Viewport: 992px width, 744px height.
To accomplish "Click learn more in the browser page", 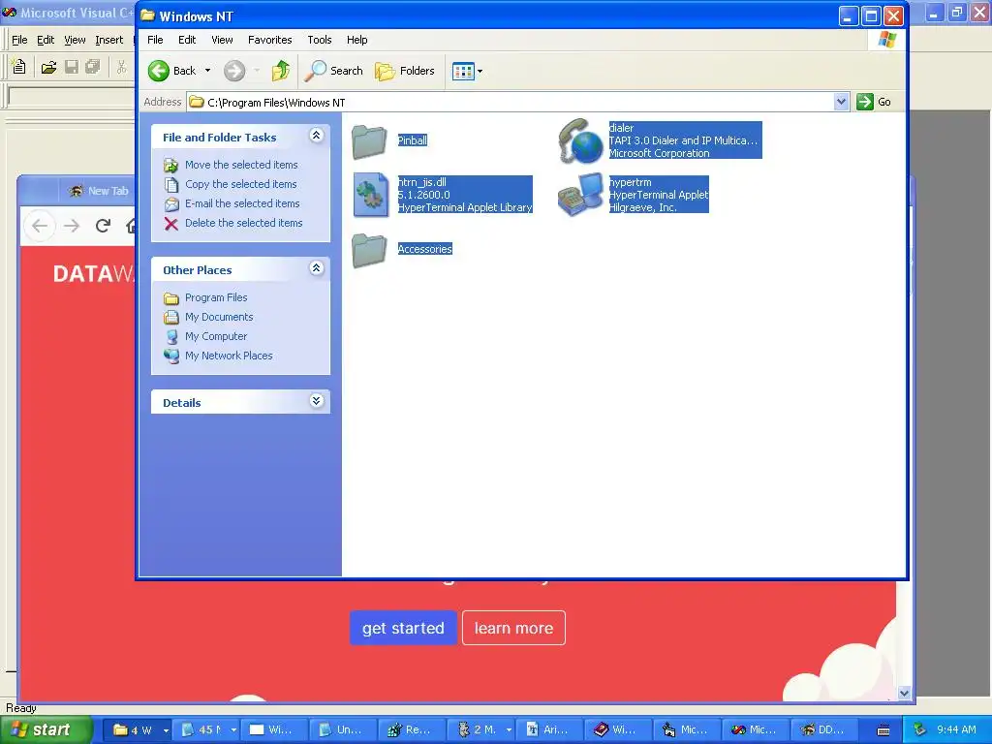I will 513,628.
